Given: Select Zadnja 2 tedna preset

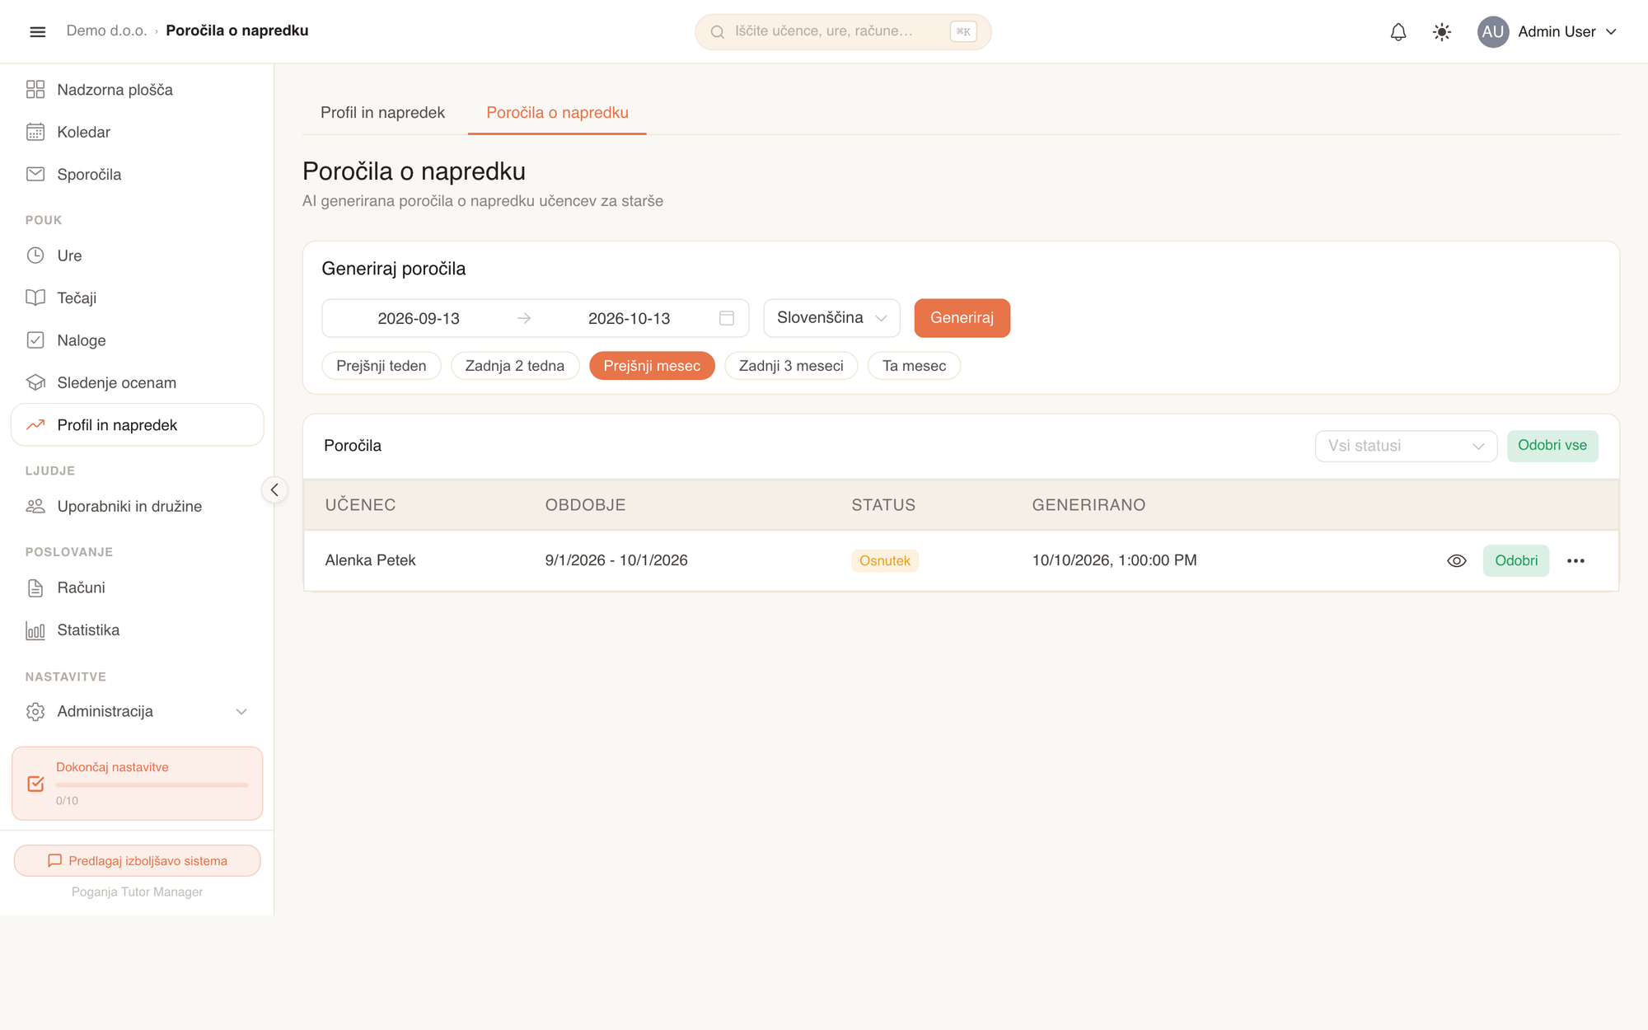Looking at the screenshot, I should click(x=515, y=366).
